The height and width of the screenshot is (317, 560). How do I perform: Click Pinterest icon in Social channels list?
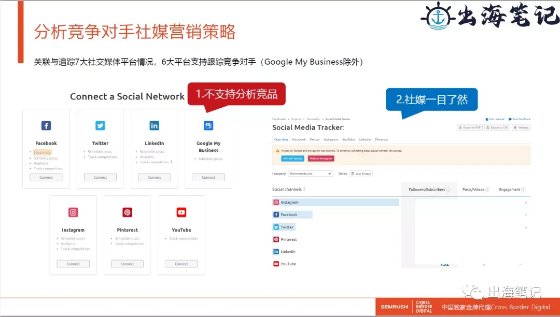point(276,239)
